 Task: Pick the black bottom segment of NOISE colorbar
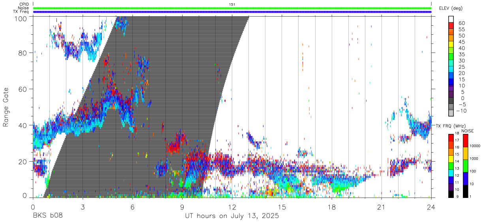465,191
